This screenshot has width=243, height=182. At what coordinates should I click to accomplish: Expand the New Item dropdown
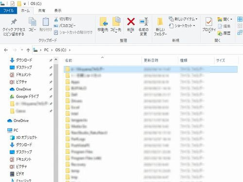(183, 19)
